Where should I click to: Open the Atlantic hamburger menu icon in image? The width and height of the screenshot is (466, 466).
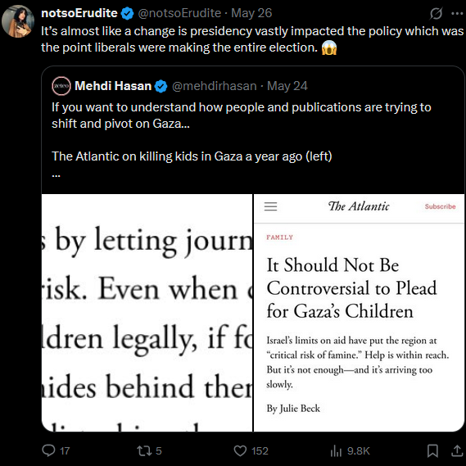pyautogui.click(x=271, y=206)
